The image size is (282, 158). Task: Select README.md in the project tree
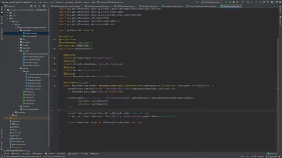click(x=16, y=139)
